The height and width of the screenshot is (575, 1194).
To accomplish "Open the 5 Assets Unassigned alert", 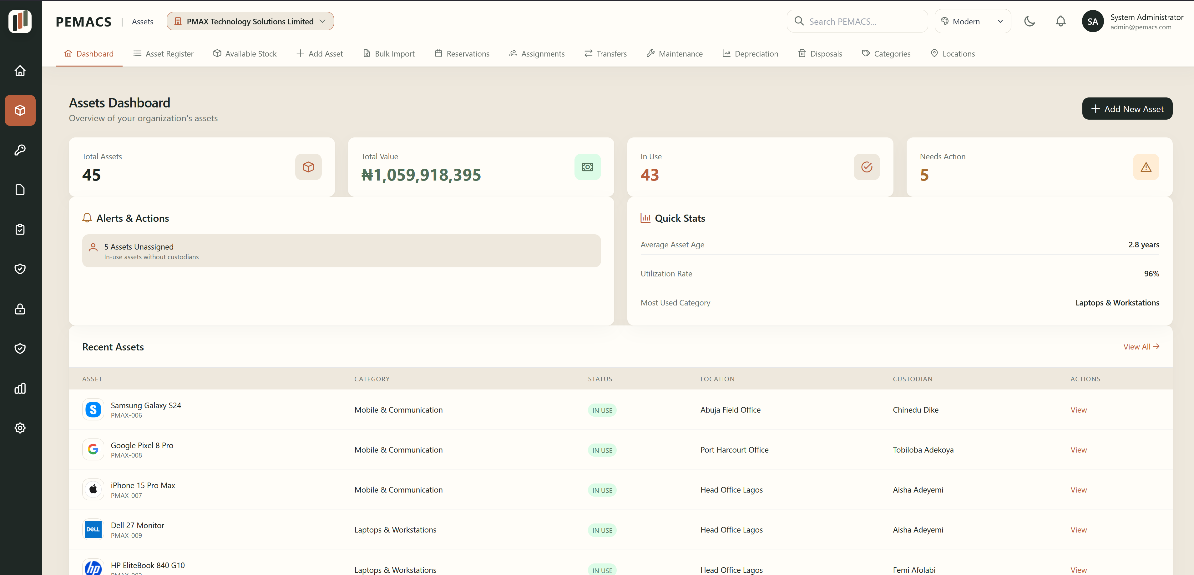I will pos(342,251).
